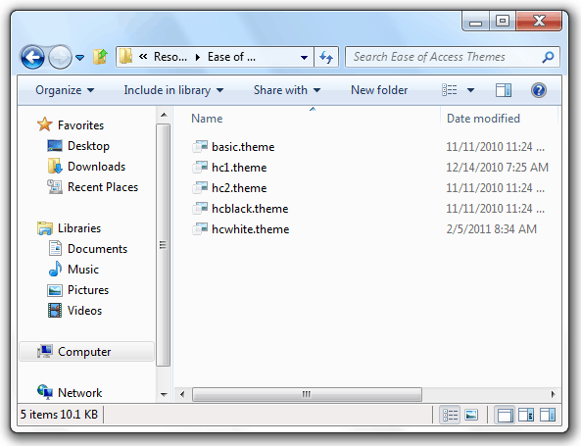Open the Share with menu
Screen dimensions: 581x446
287,90
